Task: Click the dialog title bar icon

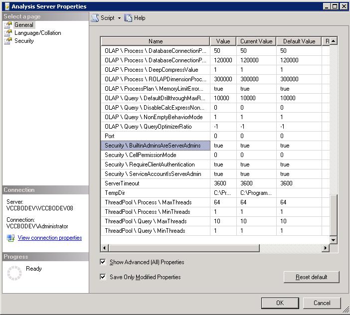Action: click(x=6, y=6)
